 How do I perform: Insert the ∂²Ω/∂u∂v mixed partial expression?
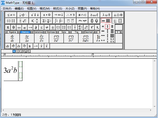click(x=86, y=38)
